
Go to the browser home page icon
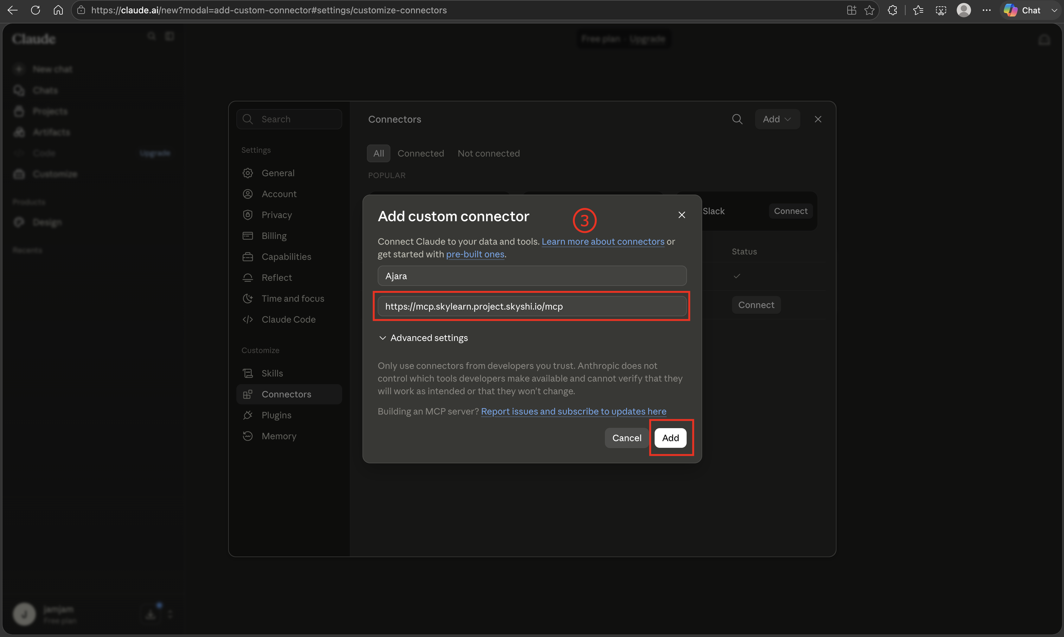tap(58, 10)
